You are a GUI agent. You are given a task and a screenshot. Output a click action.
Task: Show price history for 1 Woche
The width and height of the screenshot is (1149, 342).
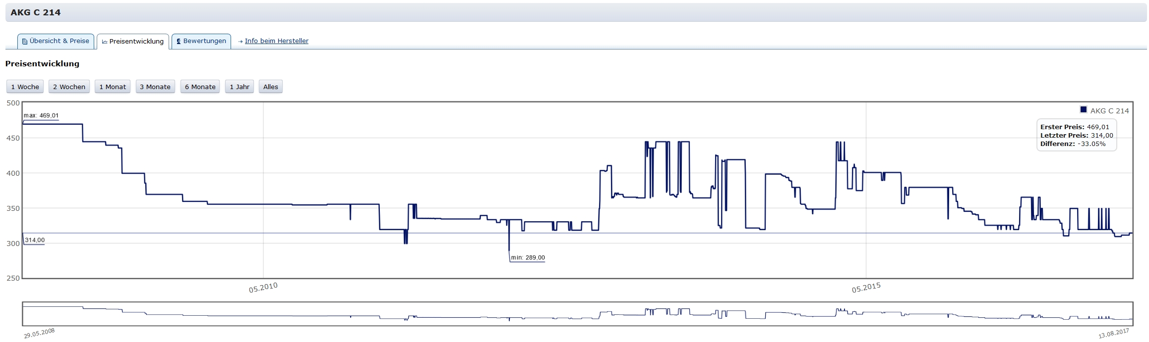(25, 87)
